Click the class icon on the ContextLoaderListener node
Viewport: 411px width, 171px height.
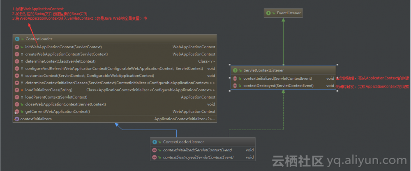[x=155, y=142]
